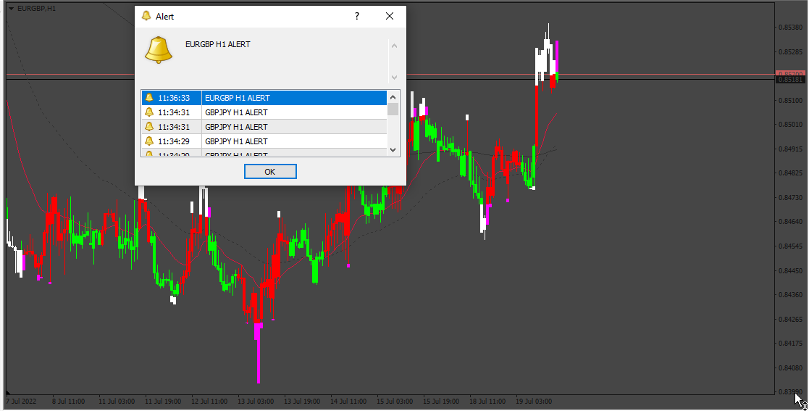Click the 0.85100 price axis label
809x411 pixels.
pos(790,100)
